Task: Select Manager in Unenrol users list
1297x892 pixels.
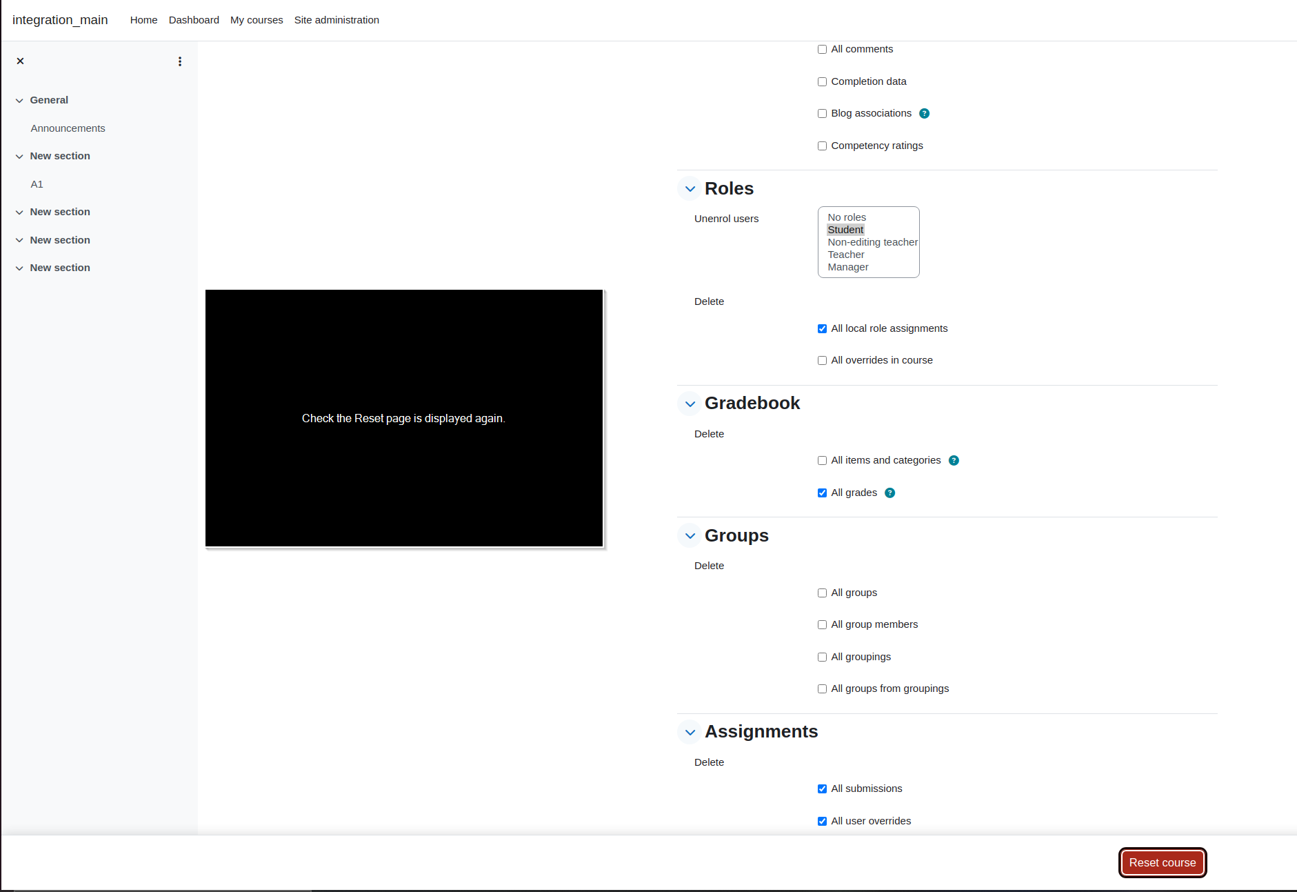Action: [x=848, y=267]
